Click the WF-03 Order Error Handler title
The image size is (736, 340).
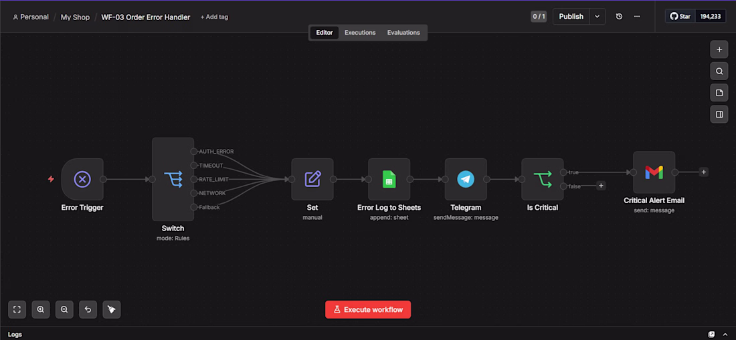[x=145, y=17]
